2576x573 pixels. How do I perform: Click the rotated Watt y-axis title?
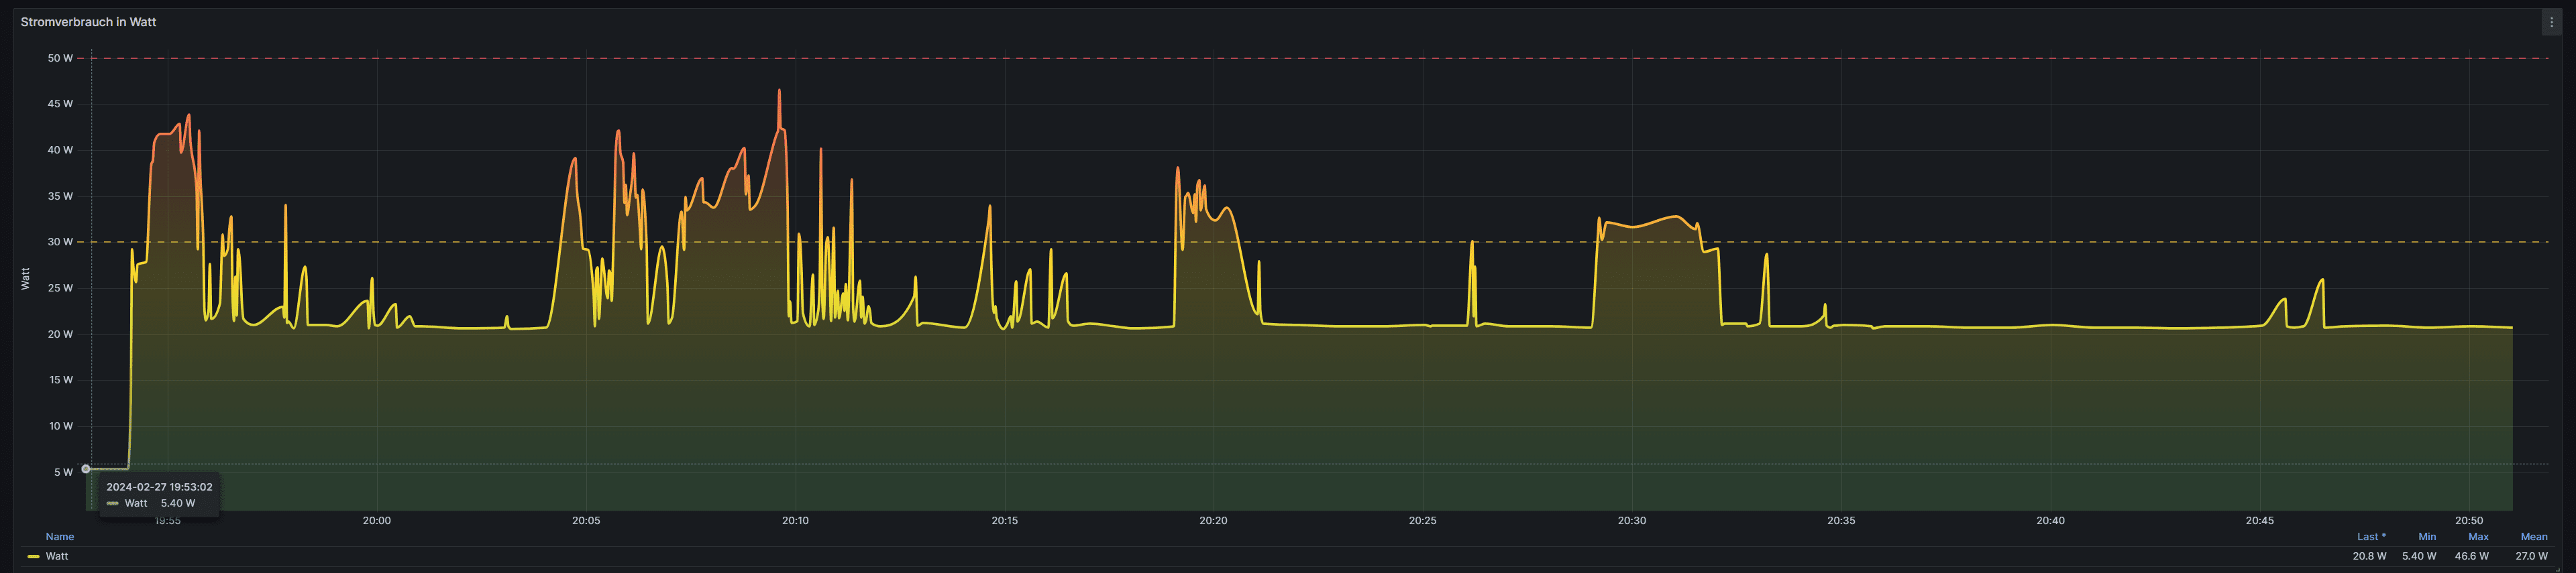pos(26,279)
